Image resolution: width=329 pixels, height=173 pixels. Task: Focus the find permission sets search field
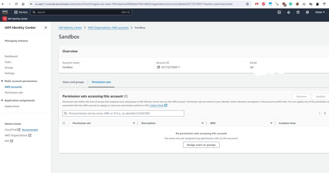(x=123, y=113)
